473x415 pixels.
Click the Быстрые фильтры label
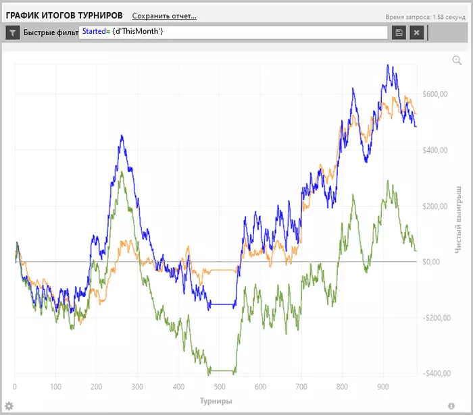(51, 32)
